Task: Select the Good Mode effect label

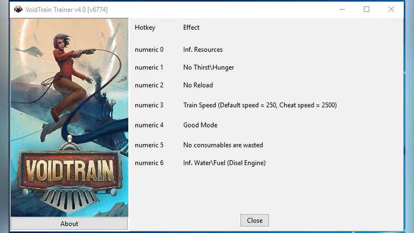Action: pos(200,125)
